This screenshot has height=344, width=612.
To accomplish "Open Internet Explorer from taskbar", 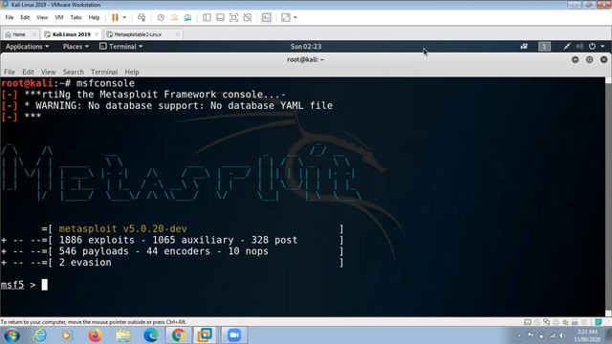I will [40, 335].
